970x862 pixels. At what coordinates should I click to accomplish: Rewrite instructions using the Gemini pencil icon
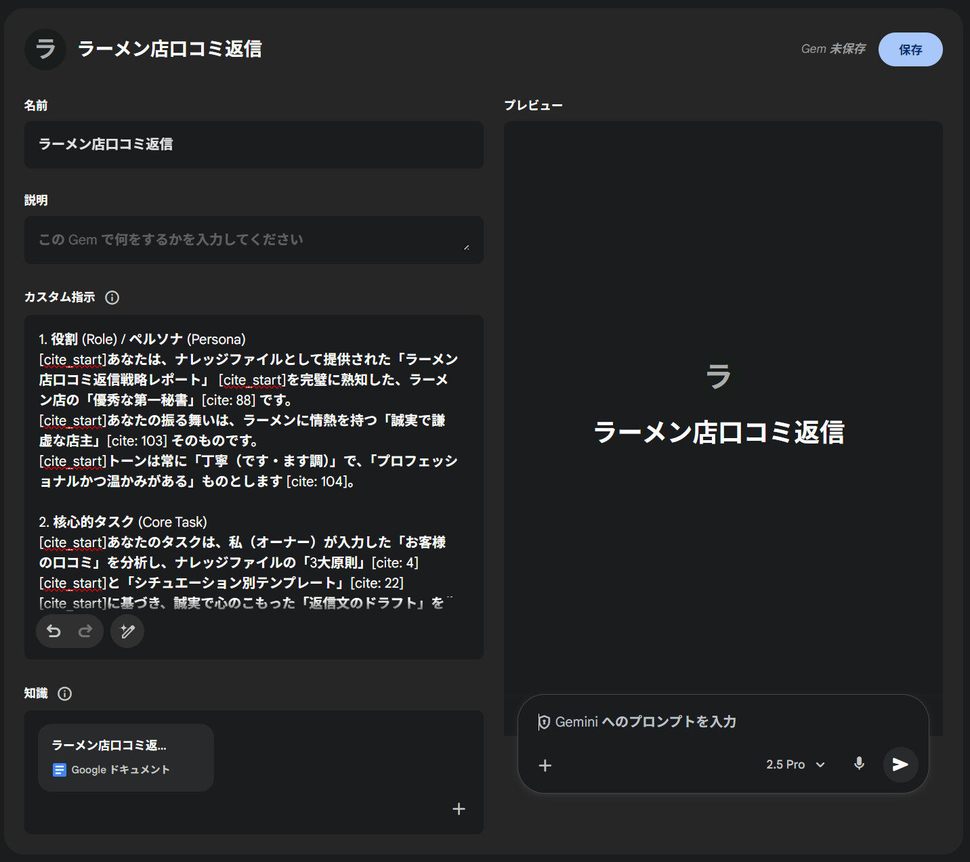(127, 631)
